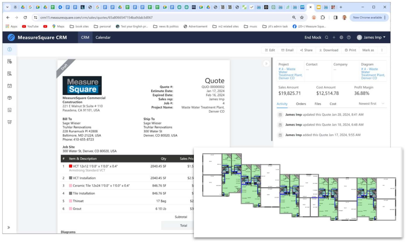Screen dimensions: 406x242
Task: Open the box/products icon in left sidebar
Action: [x=10, y=98]
